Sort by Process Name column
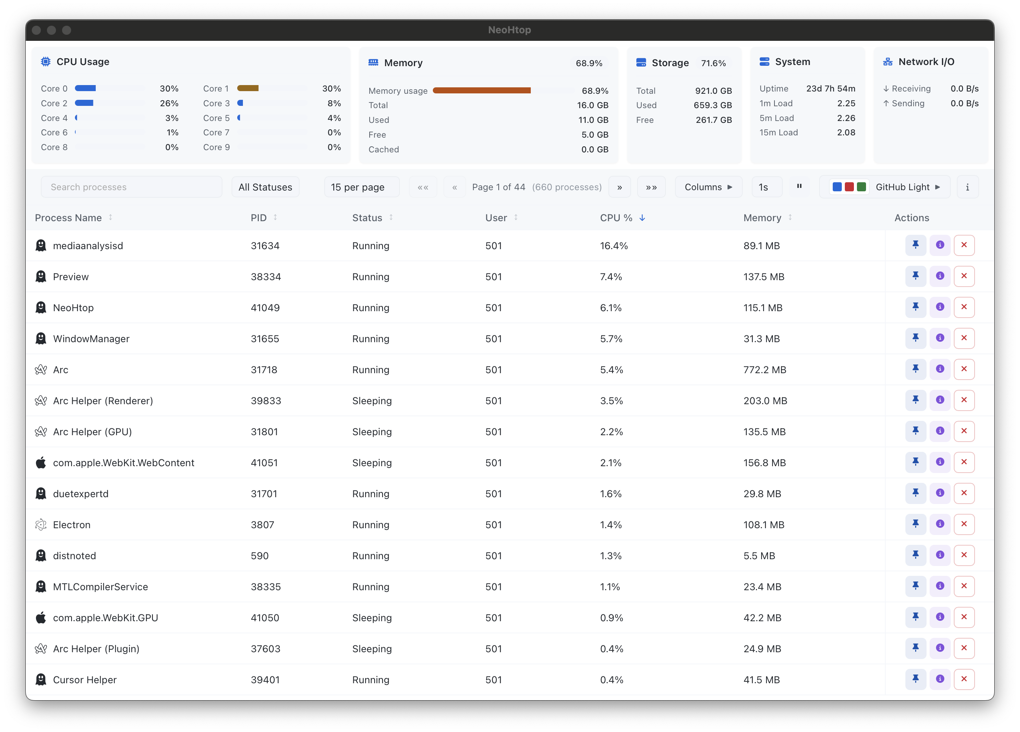Image resolution: width=1020 pixels, height=732 pixels. click(x=73, y=217)
